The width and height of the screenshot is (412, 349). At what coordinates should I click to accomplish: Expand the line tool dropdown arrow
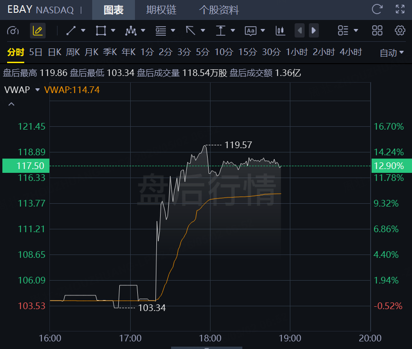tap(83, 31)
